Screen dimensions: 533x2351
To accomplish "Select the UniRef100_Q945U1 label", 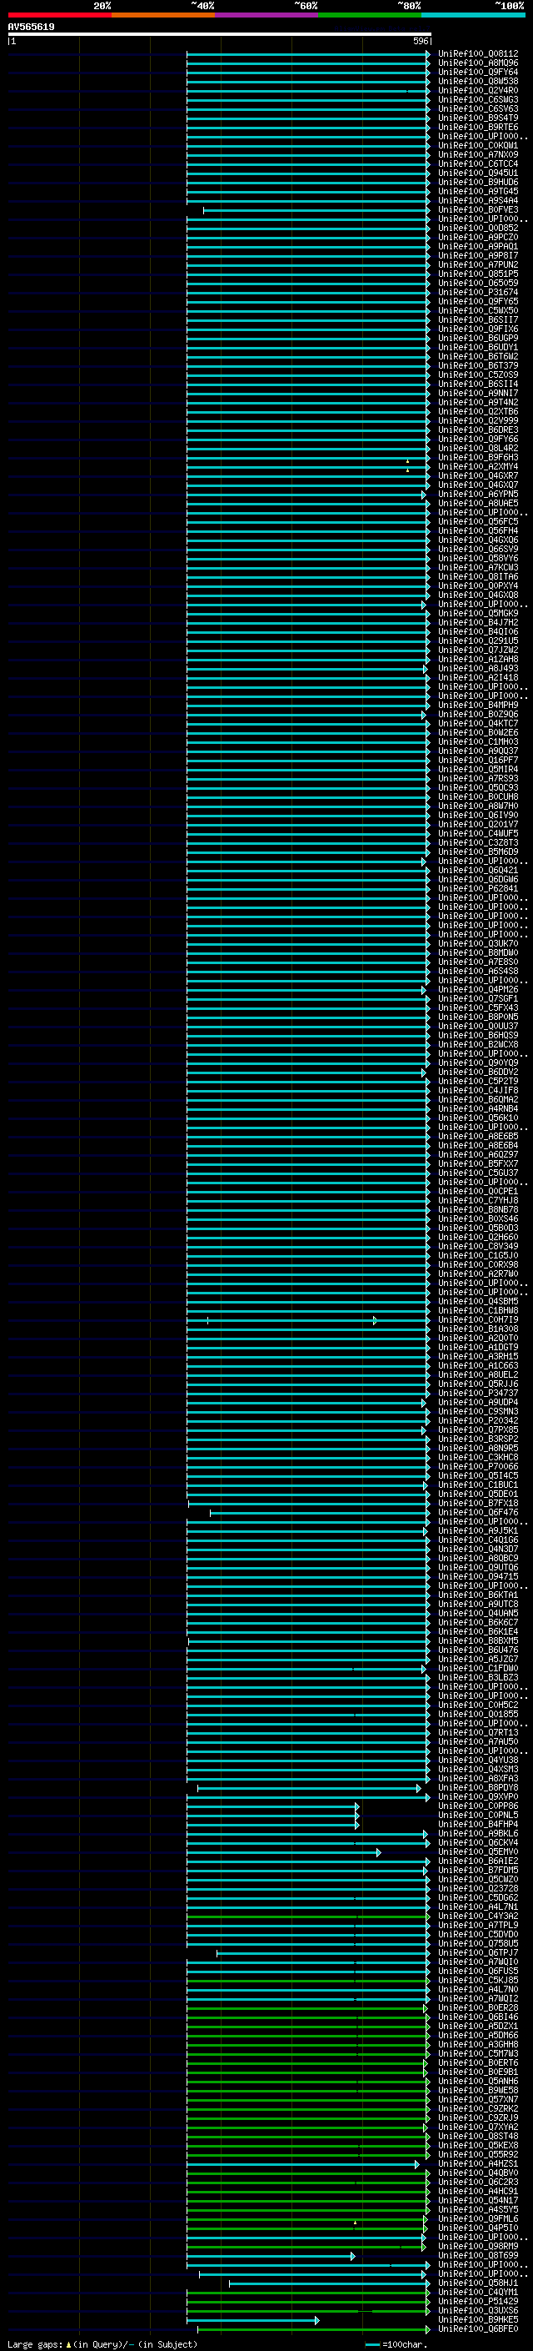I will pyautogui.click(x=478, y=173).
